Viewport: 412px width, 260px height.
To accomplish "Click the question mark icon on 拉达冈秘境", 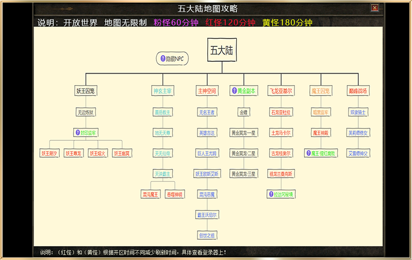I will [x=271, y=194].
